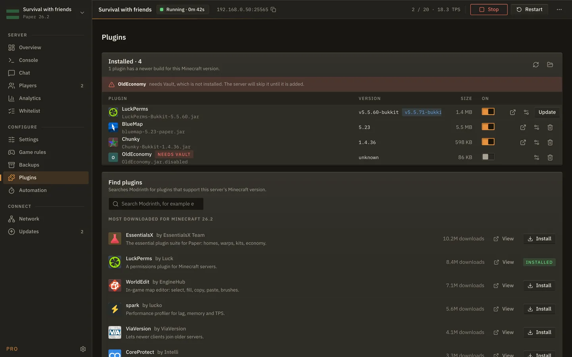
Task: View WorldEdit on Modrinth
Action: coord(504,286)
